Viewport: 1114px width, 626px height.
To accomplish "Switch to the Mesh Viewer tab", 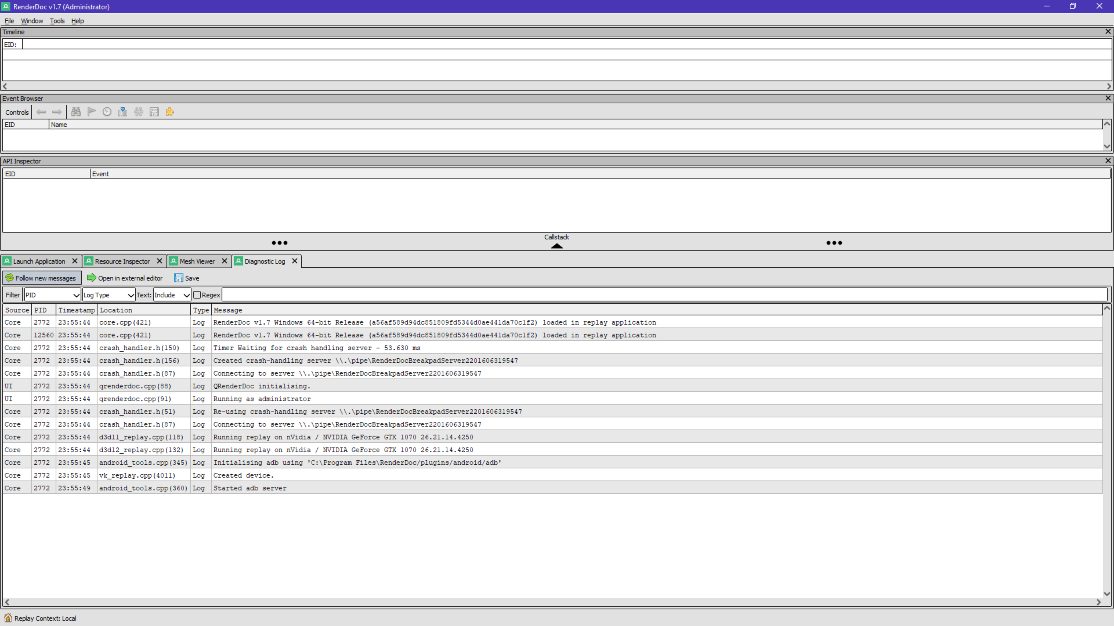I will [197, 261].
